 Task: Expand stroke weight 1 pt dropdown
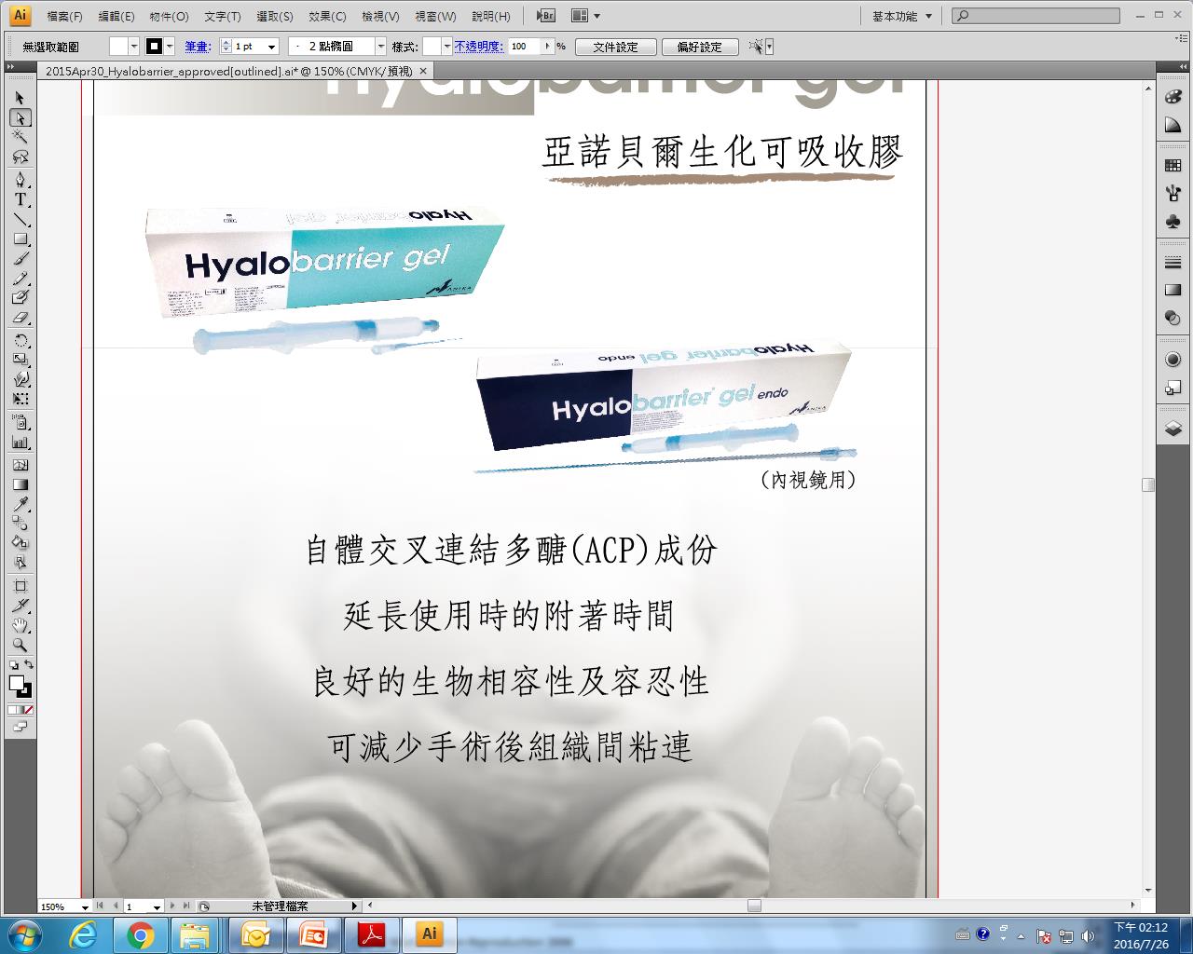(271, 47)
